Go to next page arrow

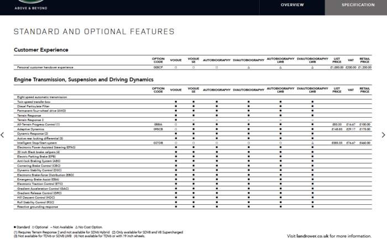[383, 135]
